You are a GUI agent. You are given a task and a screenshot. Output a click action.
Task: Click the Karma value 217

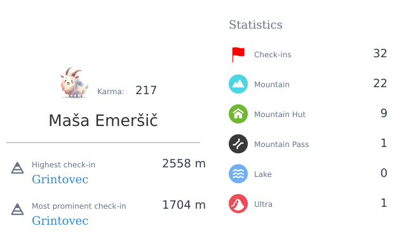click(x=146, y=90)
